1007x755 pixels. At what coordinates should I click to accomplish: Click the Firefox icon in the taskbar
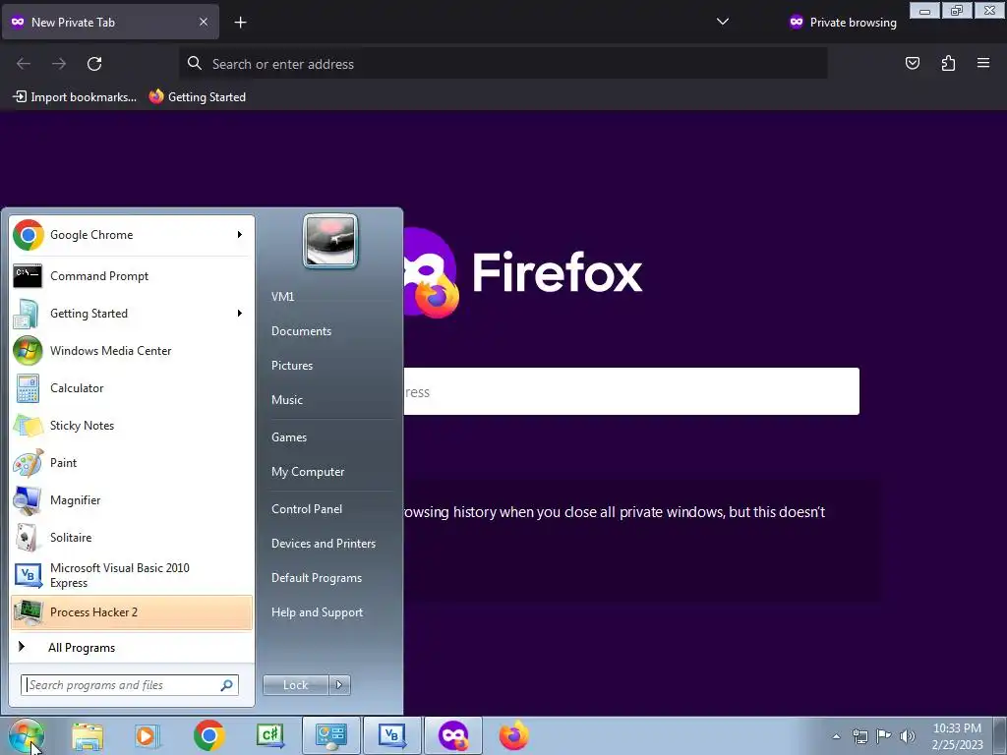(513, 735)
